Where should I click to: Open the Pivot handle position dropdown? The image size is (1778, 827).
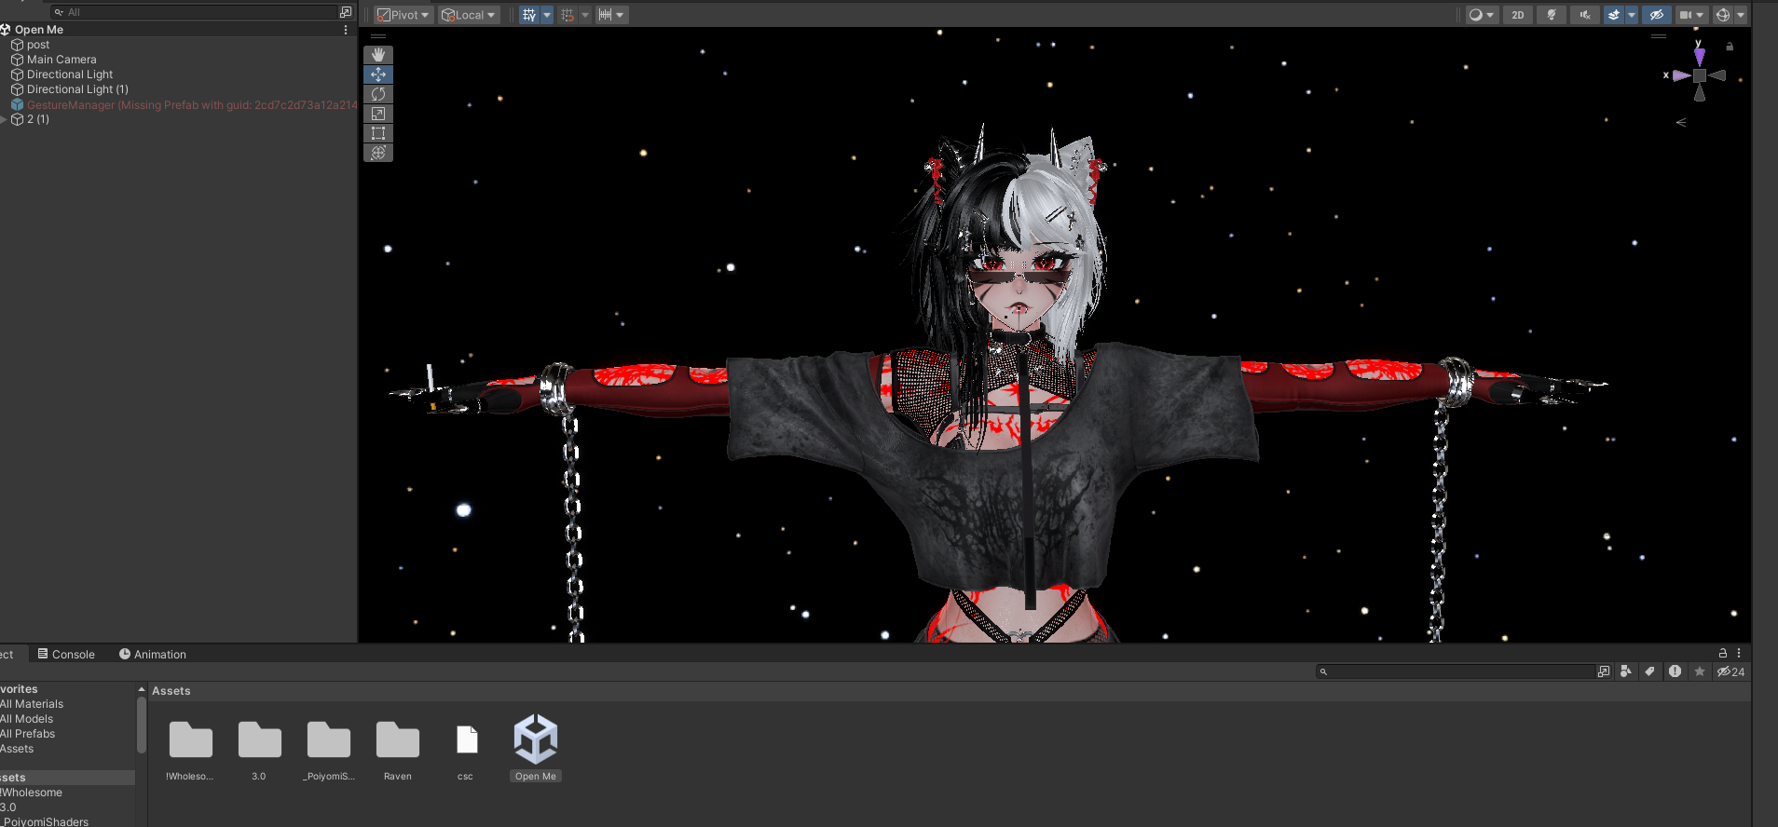click(403, 15)
